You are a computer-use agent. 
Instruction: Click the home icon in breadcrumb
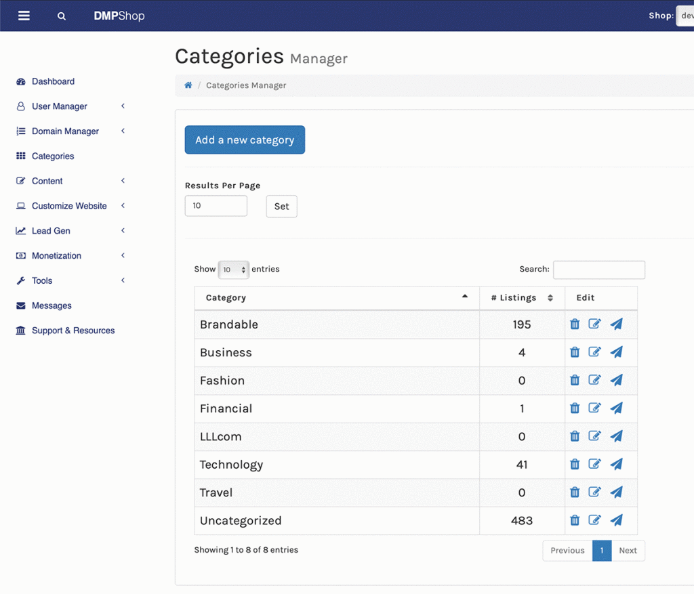click(188, 85)
